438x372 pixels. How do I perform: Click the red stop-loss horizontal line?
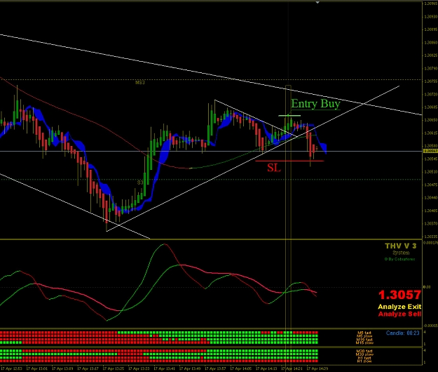click(289, 161)
